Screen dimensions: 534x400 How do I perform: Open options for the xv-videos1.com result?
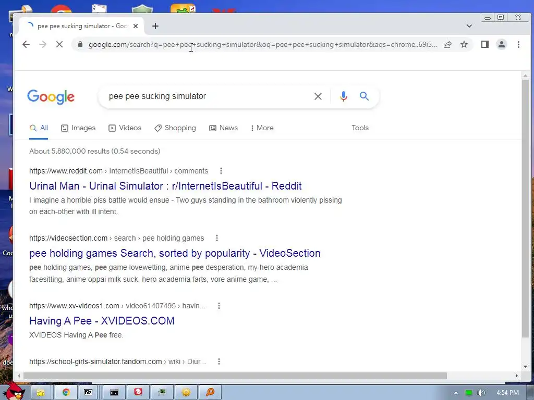tap(219, 306)
